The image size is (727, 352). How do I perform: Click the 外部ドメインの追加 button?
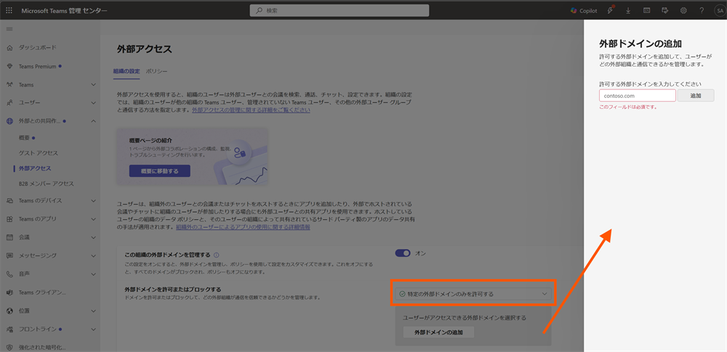point(438,332)
